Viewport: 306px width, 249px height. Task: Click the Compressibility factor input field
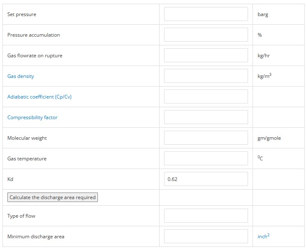click(x=206, y=117)
